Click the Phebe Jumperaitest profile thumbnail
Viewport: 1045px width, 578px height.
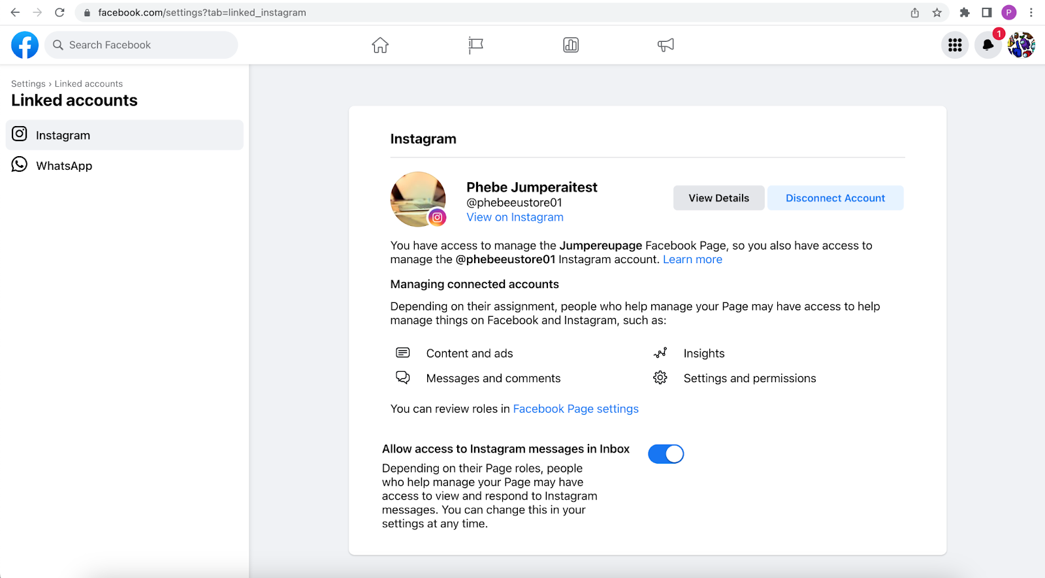(x=418, y=199)
